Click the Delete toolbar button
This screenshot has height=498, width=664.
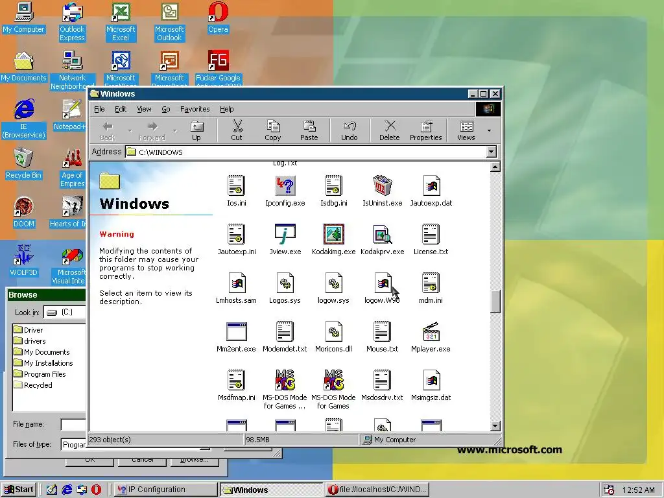(390, 130)
